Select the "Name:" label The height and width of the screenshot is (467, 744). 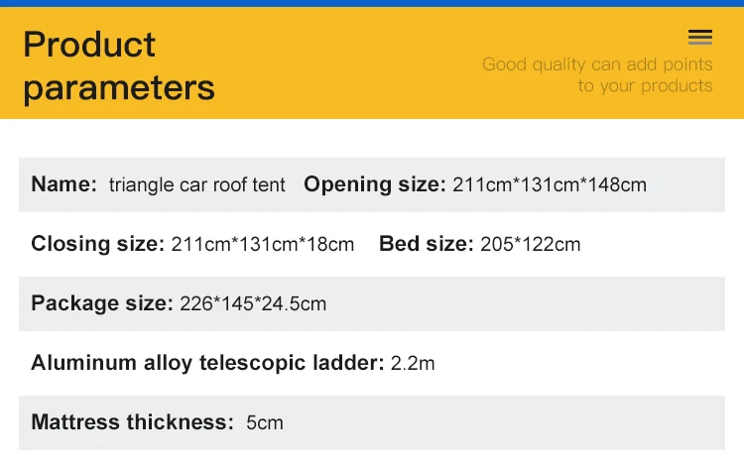[63, 184]
